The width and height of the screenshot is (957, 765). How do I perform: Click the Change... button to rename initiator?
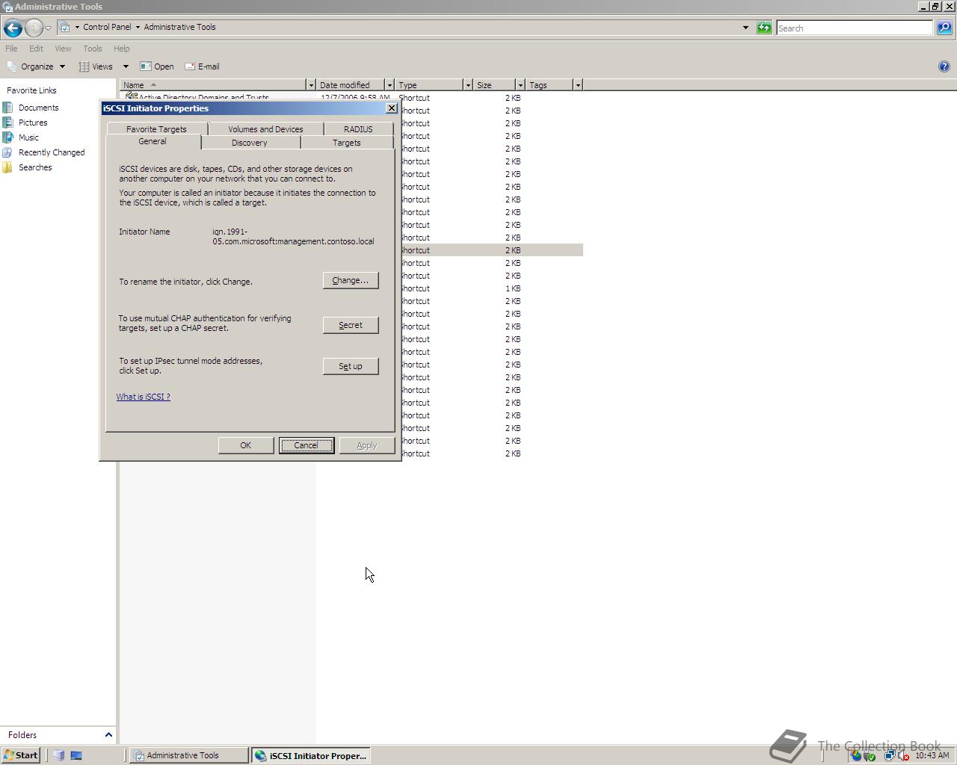(351, 280)
